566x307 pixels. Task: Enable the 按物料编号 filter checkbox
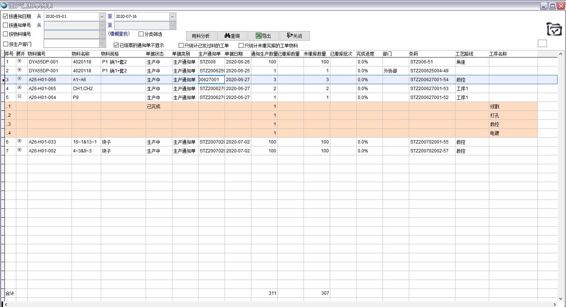pos(6,34)
